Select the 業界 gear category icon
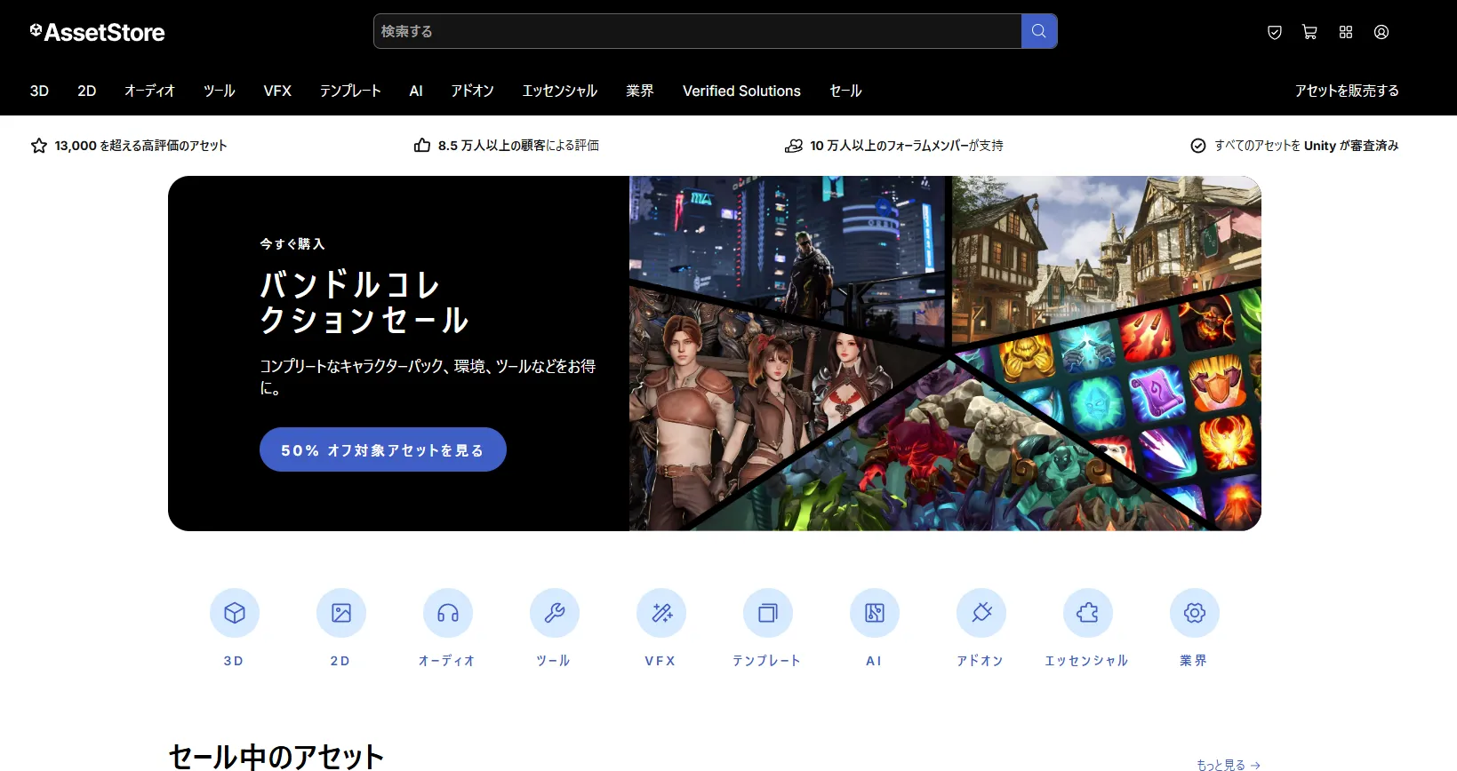Viewport: 1457px width, 771px height. [1195, 613]
